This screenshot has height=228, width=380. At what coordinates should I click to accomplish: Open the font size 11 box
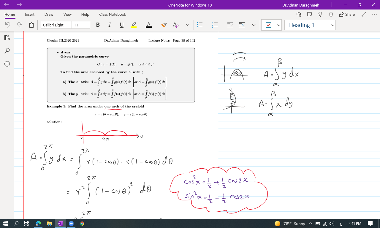(81, 25)
